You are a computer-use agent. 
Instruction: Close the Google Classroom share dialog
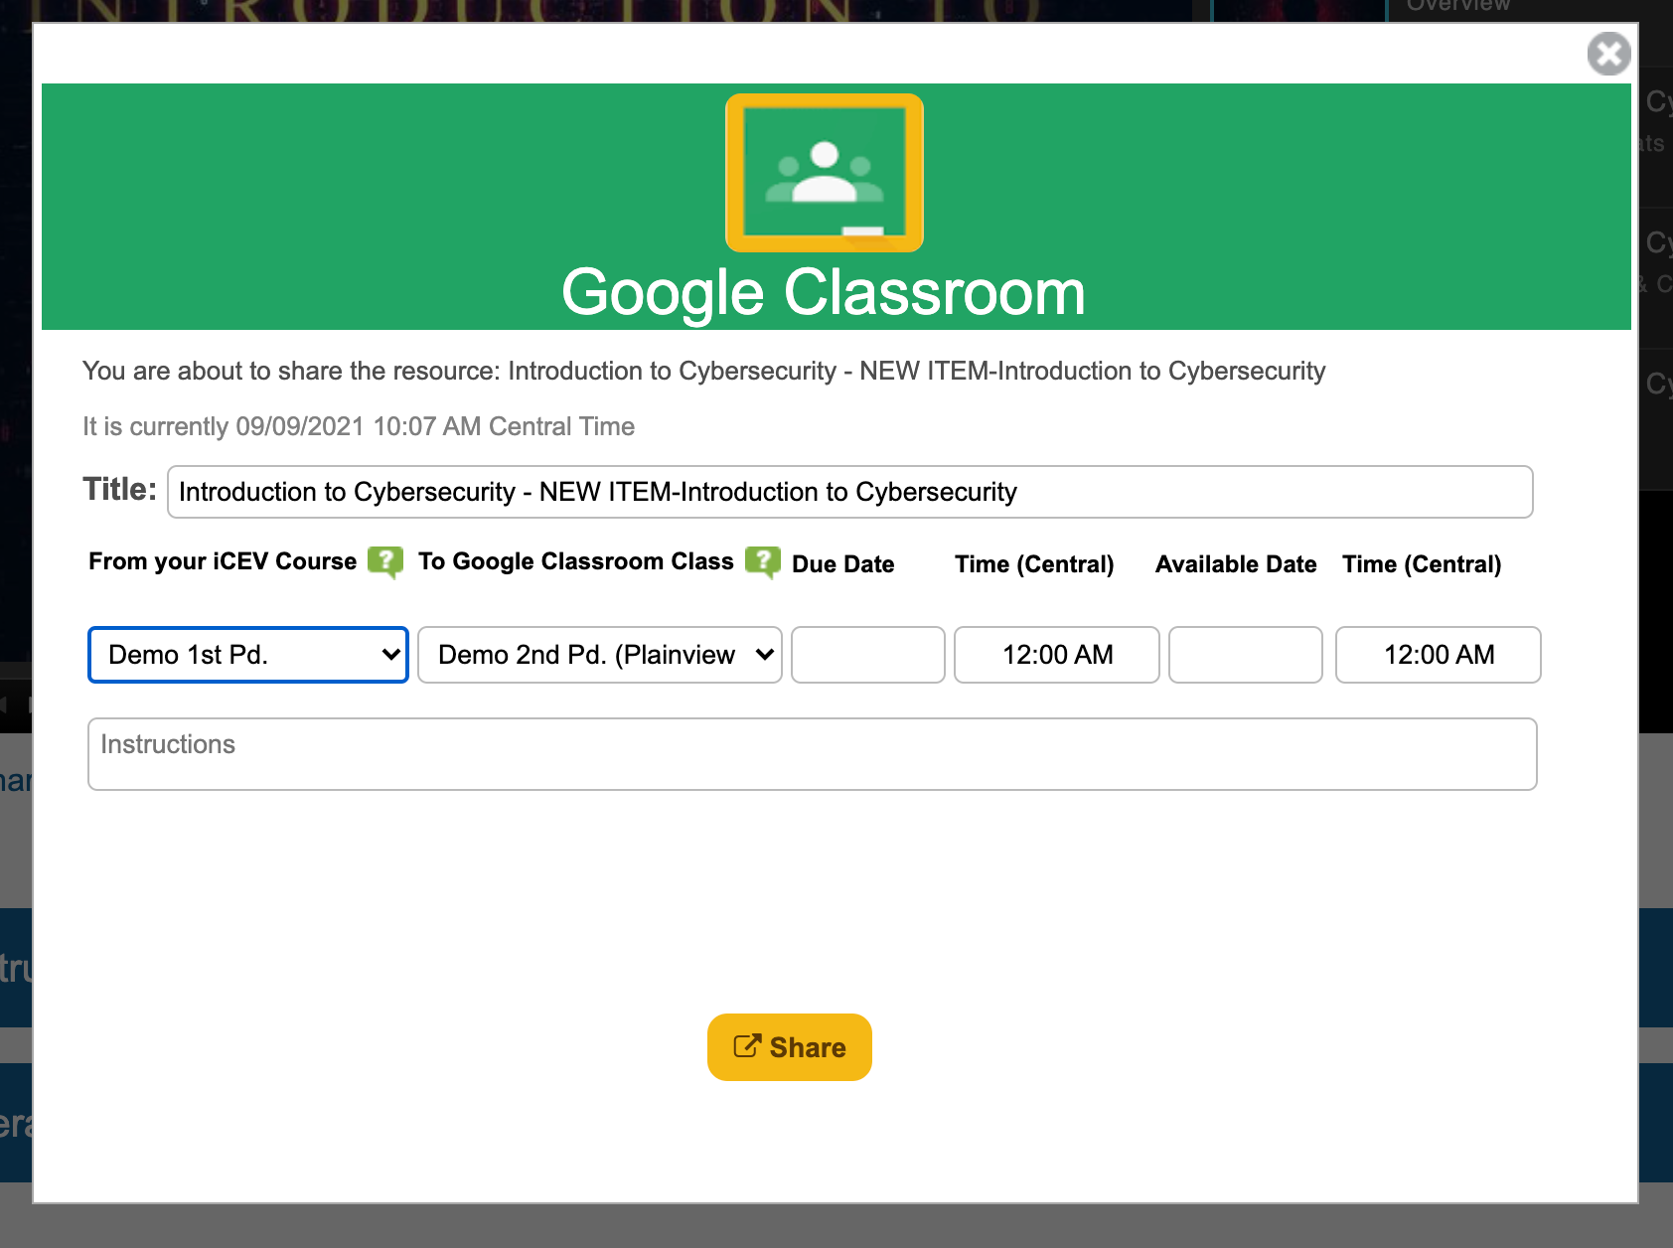(1608, 54)
